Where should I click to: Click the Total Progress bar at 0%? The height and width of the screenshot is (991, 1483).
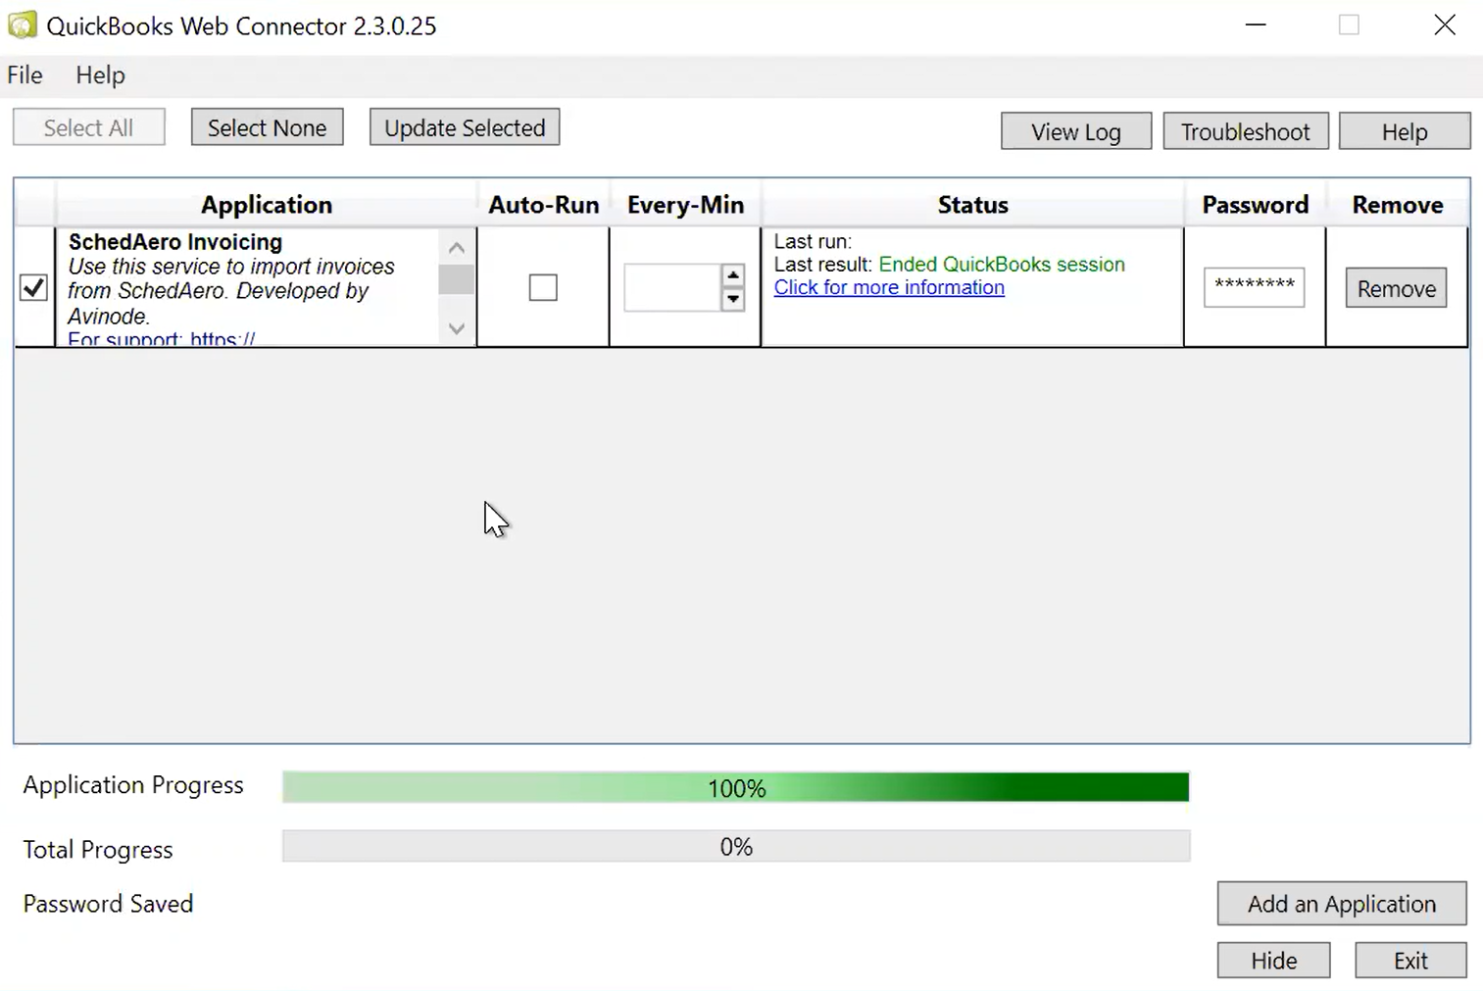tap(736, 846)
